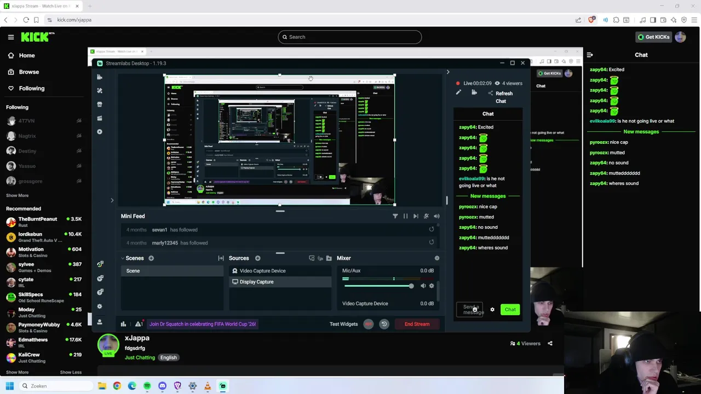The height and width of the screenshot is (394, 701).
Task: Collapse live dock with the chevron arrow
Action: click(448, 72)
